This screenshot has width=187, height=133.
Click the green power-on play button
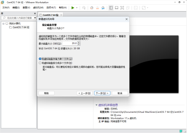pos(73,8)
